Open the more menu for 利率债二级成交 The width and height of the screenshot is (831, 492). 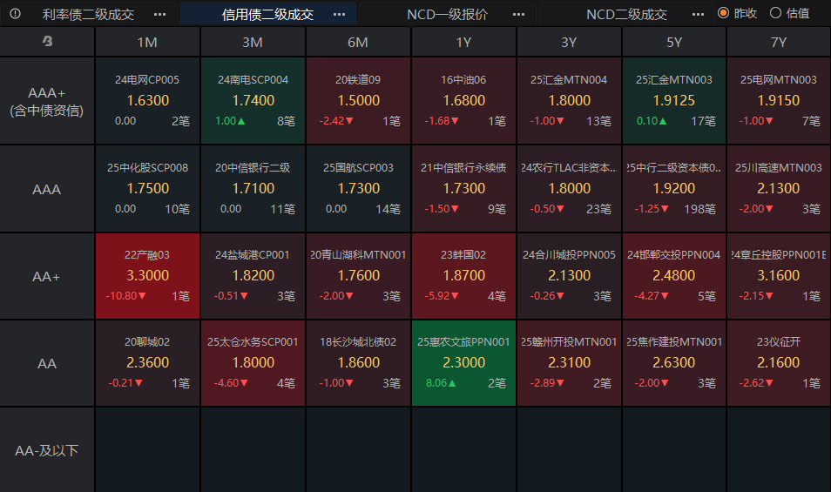(x=159, y=14)
